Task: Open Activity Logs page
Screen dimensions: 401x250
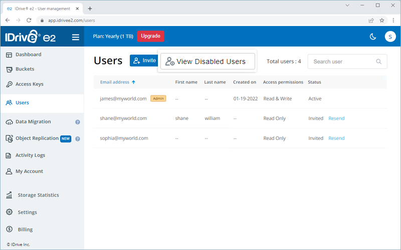Action: click(x=30, y=155)
